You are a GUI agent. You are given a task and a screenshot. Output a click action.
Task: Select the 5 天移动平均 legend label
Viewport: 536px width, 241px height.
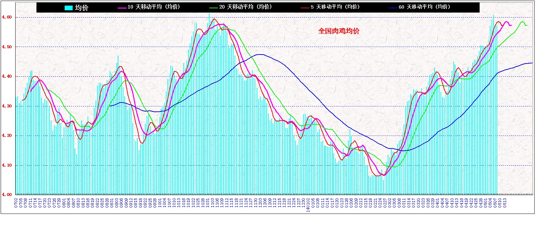click(x=335, y=7)
